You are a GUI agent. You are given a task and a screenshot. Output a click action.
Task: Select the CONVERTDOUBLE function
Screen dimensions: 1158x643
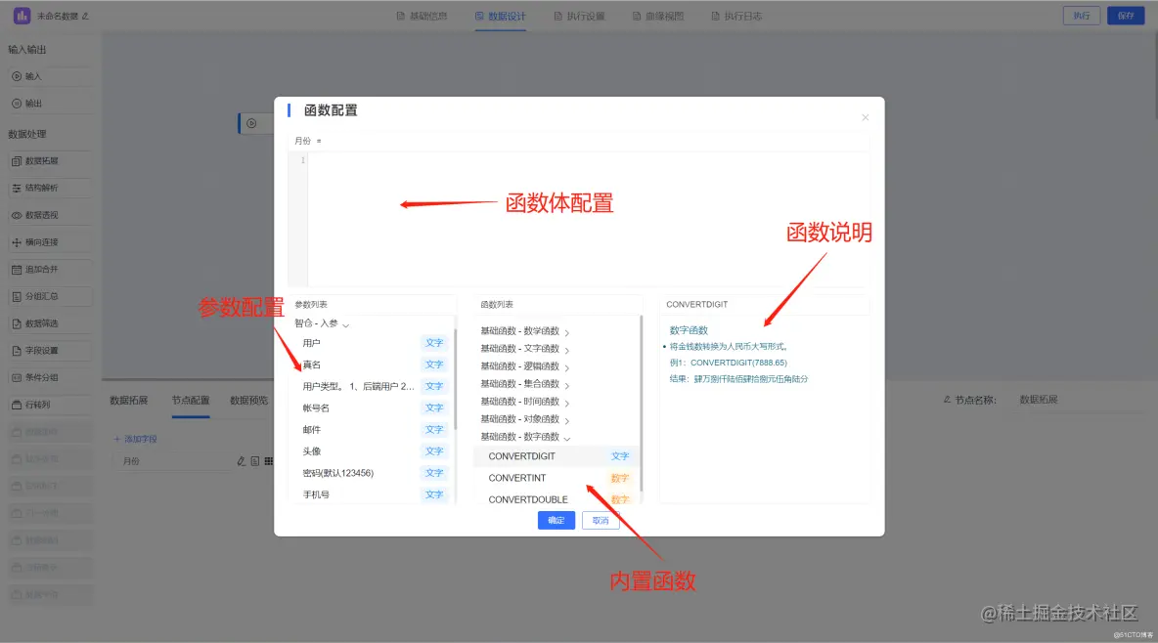click(557, 499)
